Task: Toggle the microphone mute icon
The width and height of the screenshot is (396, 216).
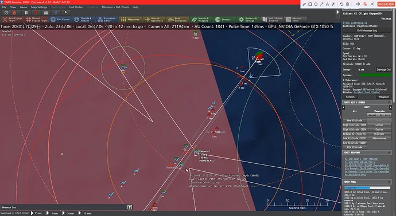Action: pyautogui.click(x=365, y=4)
